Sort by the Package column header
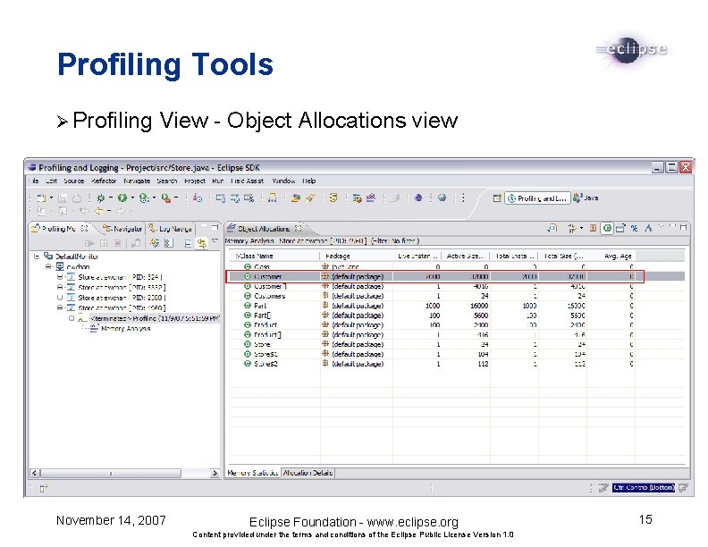Image resolution: width=708 pixels, height=547 pixels. tap(357, 256)
